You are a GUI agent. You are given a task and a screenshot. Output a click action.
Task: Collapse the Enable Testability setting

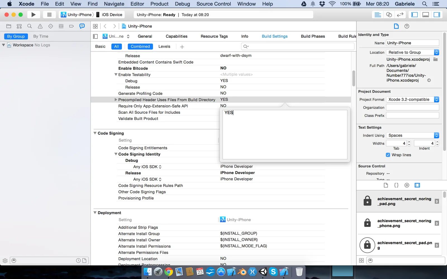tap(116, 74)
